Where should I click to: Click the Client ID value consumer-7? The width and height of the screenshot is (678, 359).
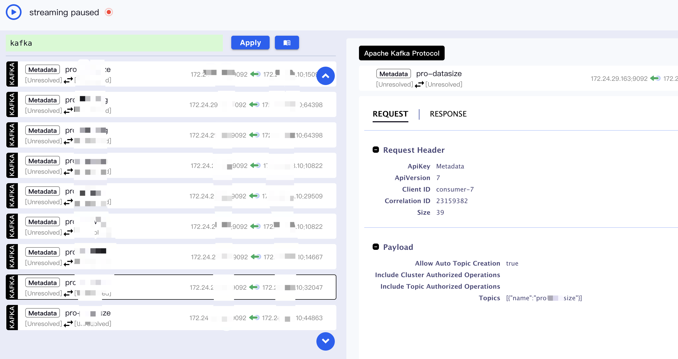pos(455,189)
